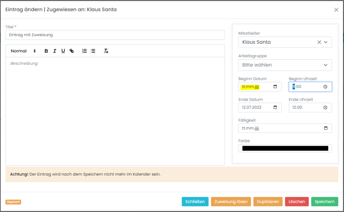The width and height of the screenshot is (344, 212).
Task: Insert an ordered numbered list
Action: [x=84, y=51]
